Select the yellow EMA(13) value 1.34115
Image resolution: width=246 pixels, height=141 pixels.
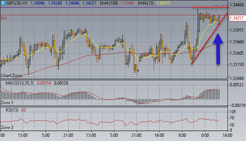(x=163, y=3)
